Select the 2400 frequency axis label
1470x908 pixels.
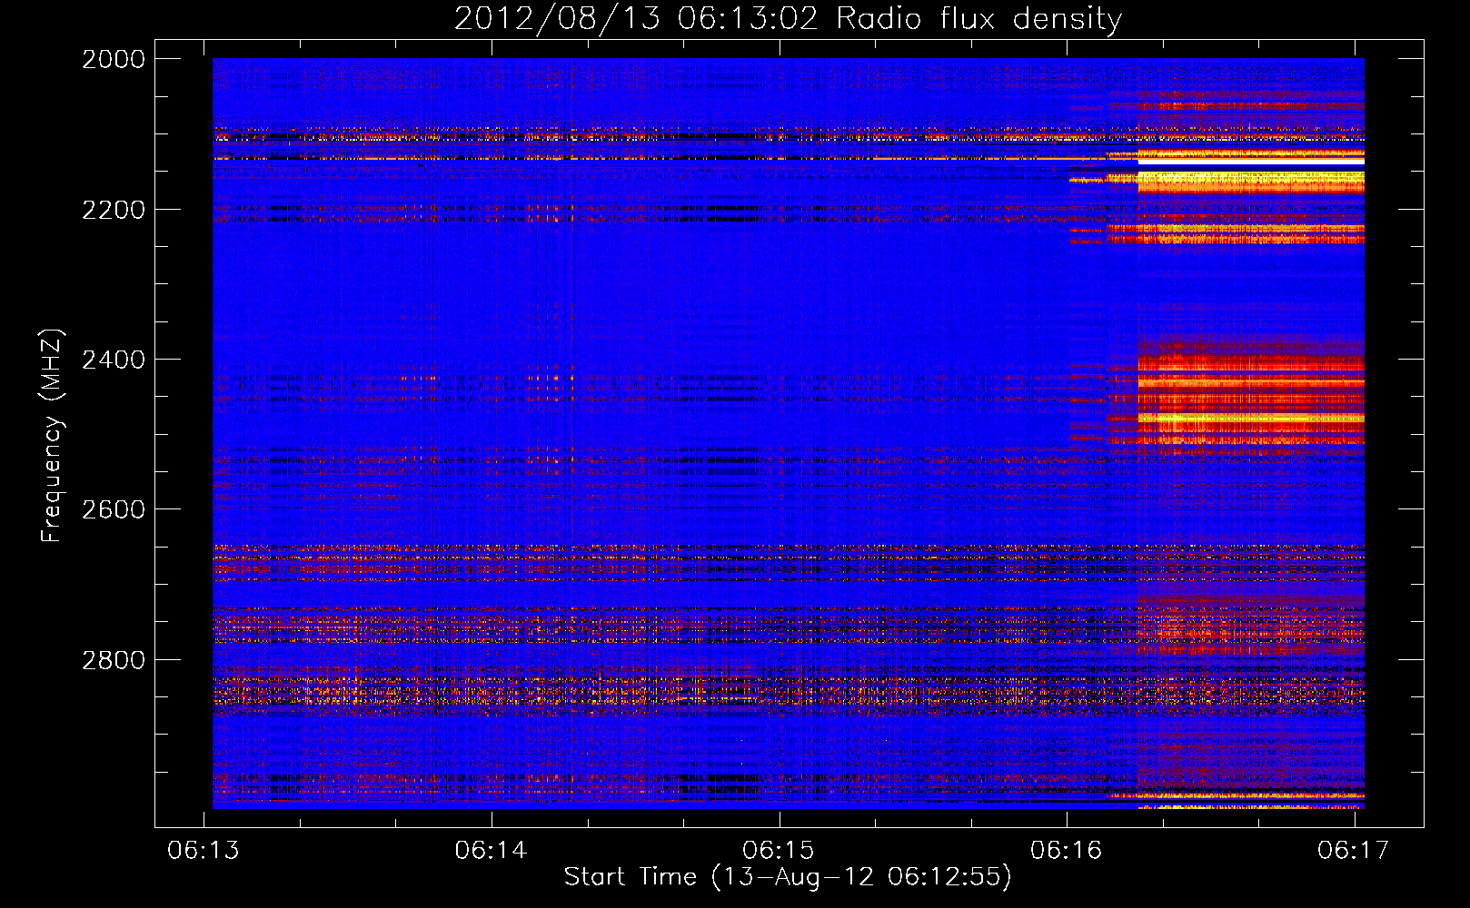(x=114, y=360)
